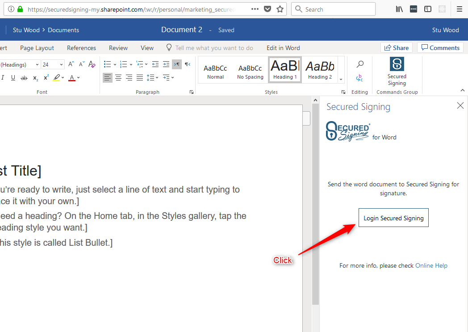Decrease paragraph indent
This screenshot has height=332, width=468.
[155, 64]
